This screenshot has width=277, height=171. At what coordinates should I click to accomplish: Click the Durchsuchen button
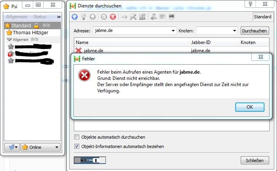pyautogui.click(x=255, y=31)
